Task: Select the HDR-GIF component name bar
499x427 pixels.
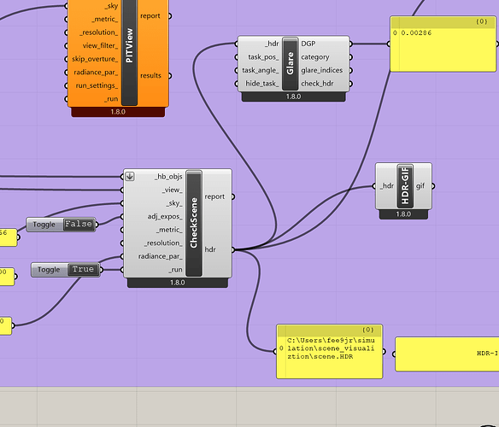Action: 405,186
